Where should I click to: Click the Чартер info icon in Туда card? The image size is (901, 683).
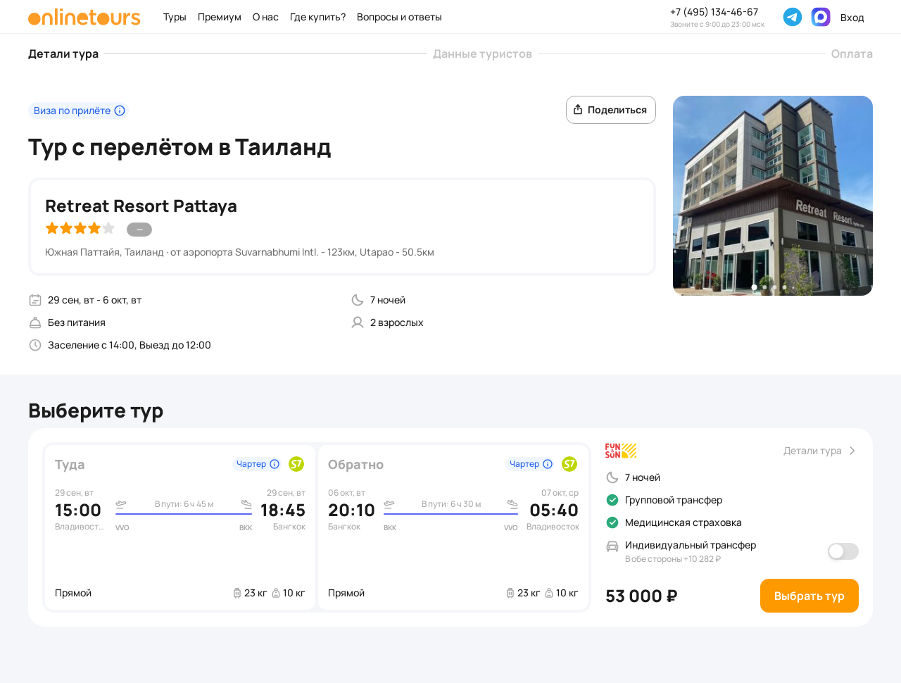pyautogui.click(x=275, y=464)
